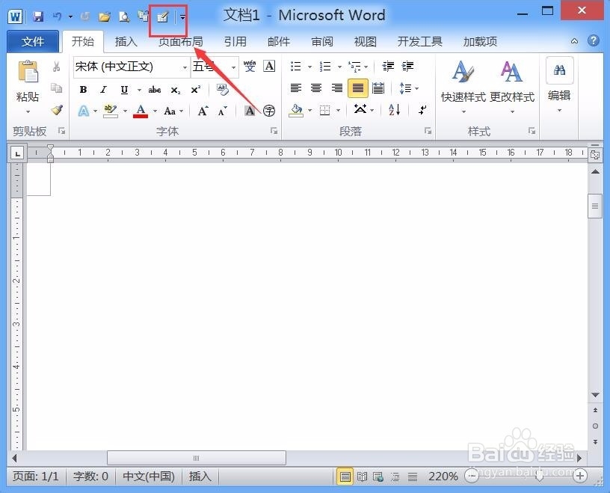Click the Cut scissors icon
The width and height of the screenshot is (610, 493).
click(56, 67)
